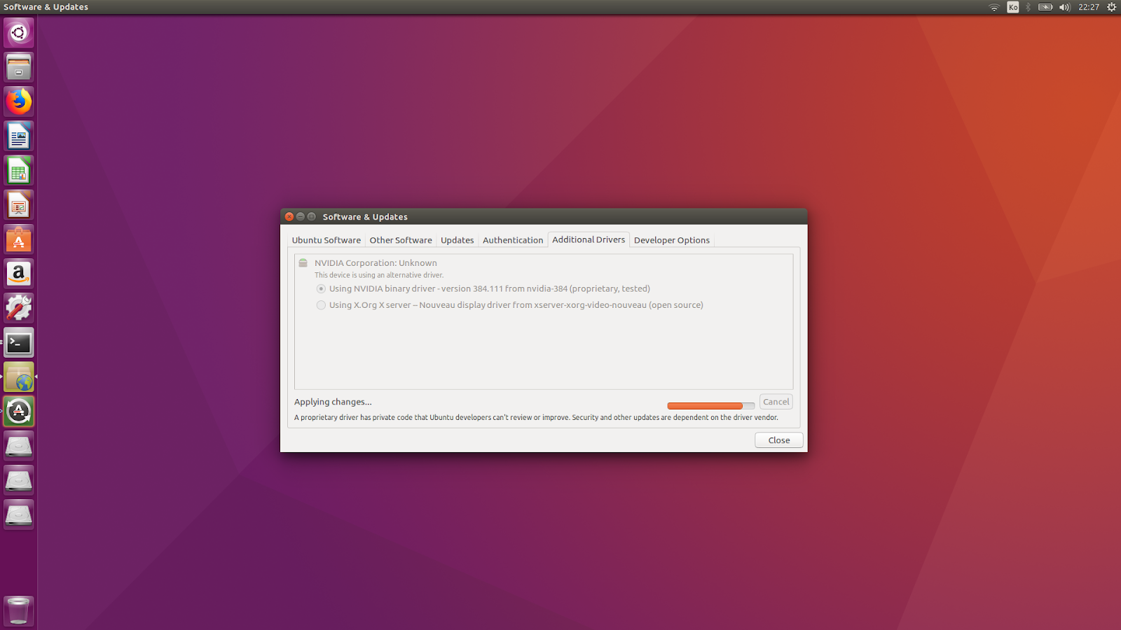This screenshot has width=1121, height=630.
Task: Launch LibreOffice Impress presentation app
Action: tap(19, 205)
